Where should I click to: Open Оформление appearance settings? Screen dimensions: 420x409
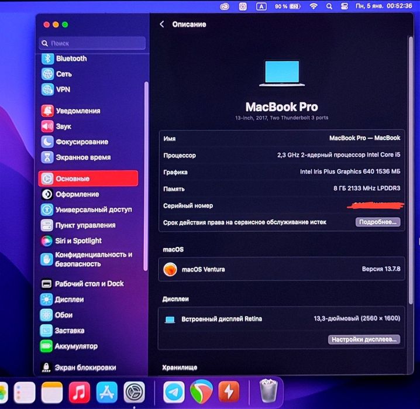tap(70, 194)
